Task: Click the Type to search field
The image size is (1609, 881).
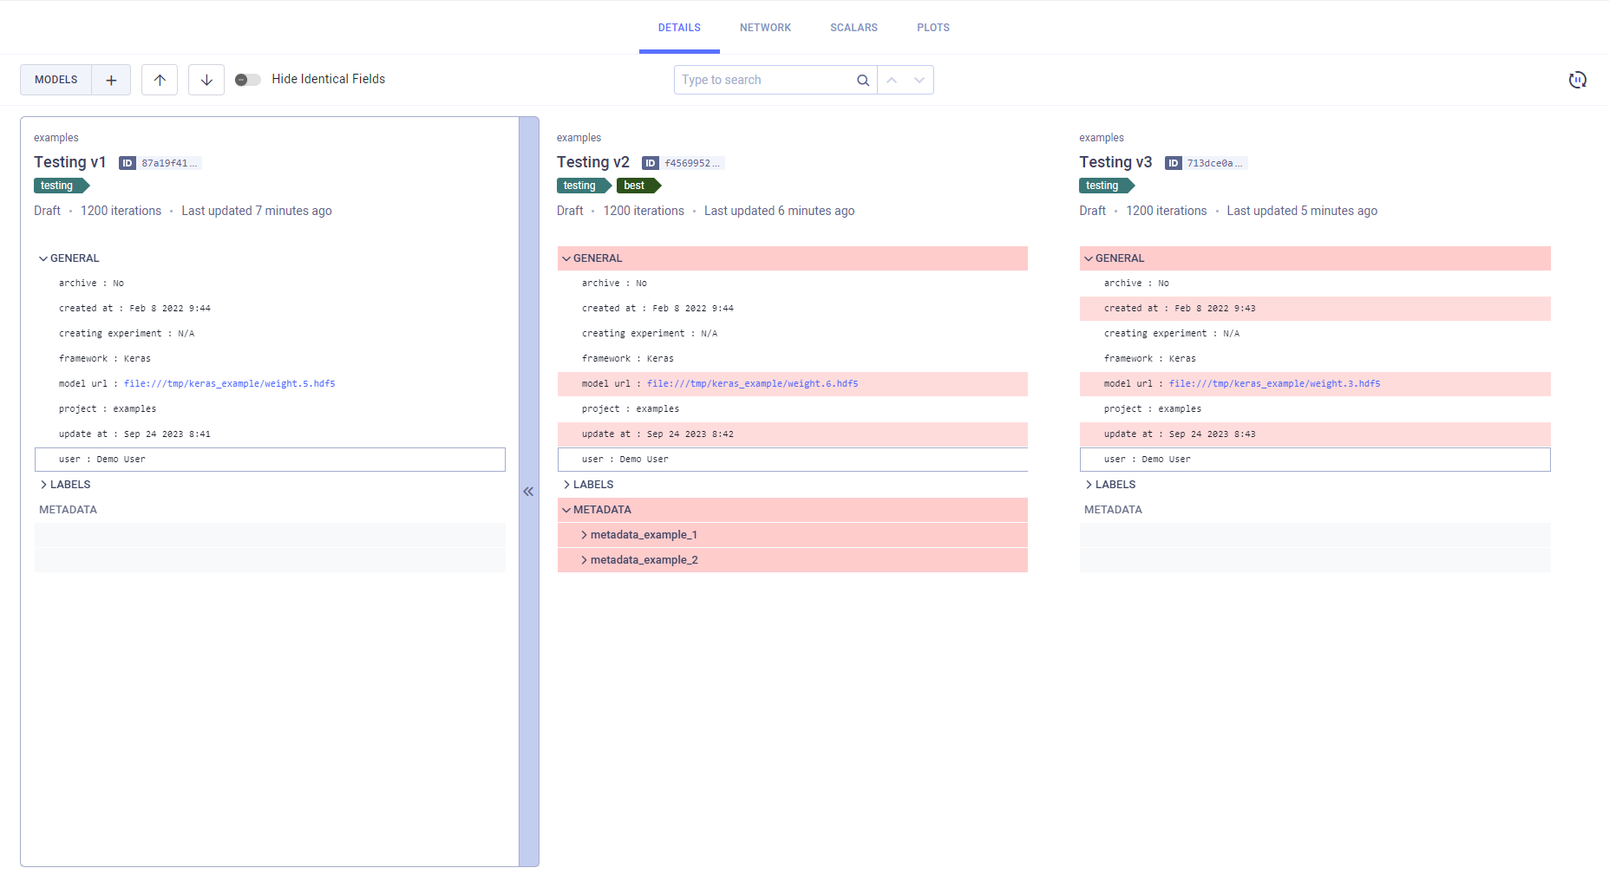Action: (763, 80)
